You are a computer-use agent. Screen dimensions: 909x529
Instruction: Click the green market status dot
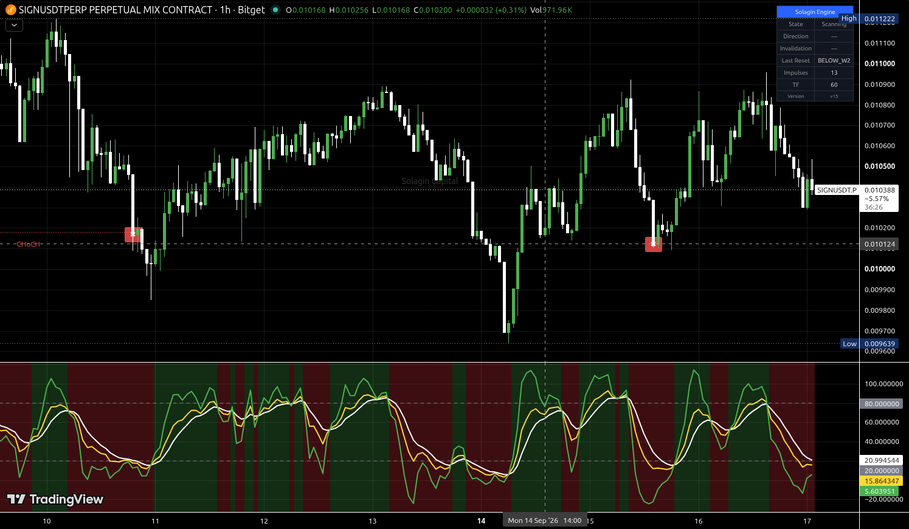(x=275, y=10)
